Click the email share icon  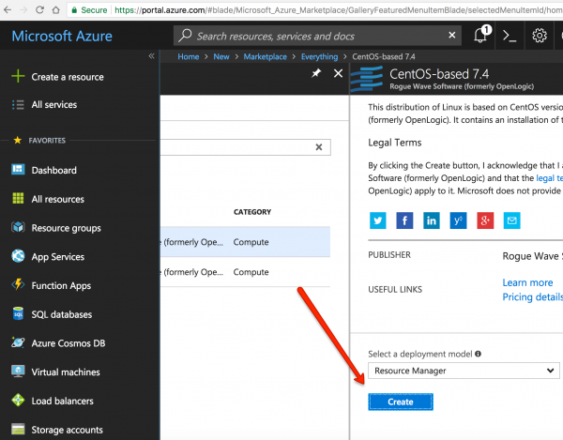[x=511, y=220]
